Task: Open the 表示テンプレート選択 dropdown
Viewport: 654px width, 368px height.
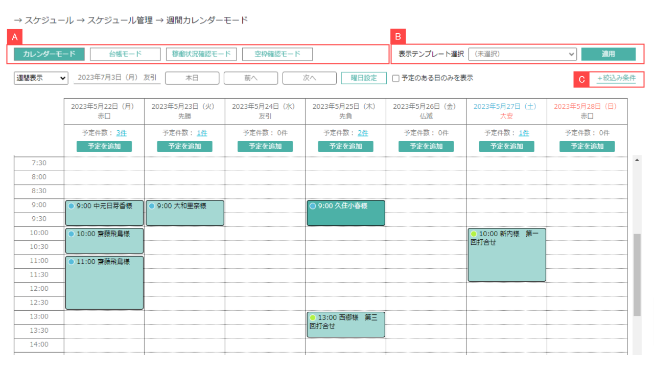Action: 522,54
